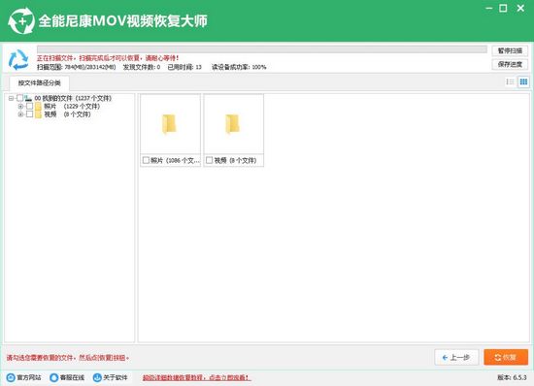Open the 官方网站 link text

tap(29, 377)
